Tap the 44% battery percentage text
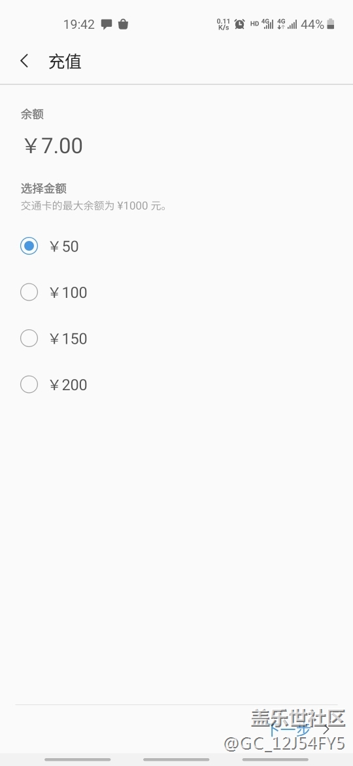This screenshot has width=353, height=766. click(312, 24)
